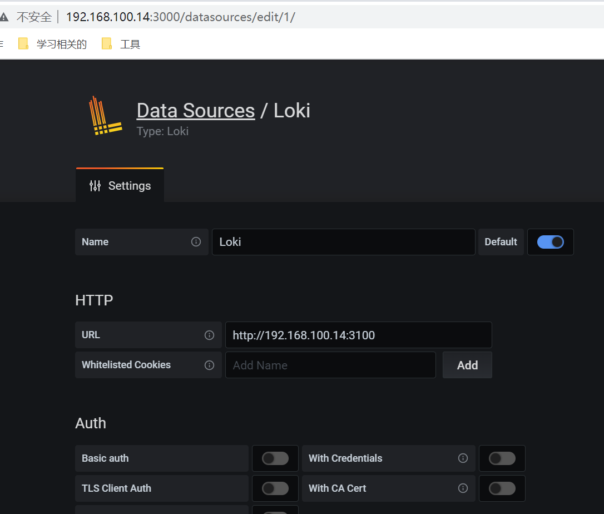Click the Add cookie button
604x514 pixels.
[467, 365]
